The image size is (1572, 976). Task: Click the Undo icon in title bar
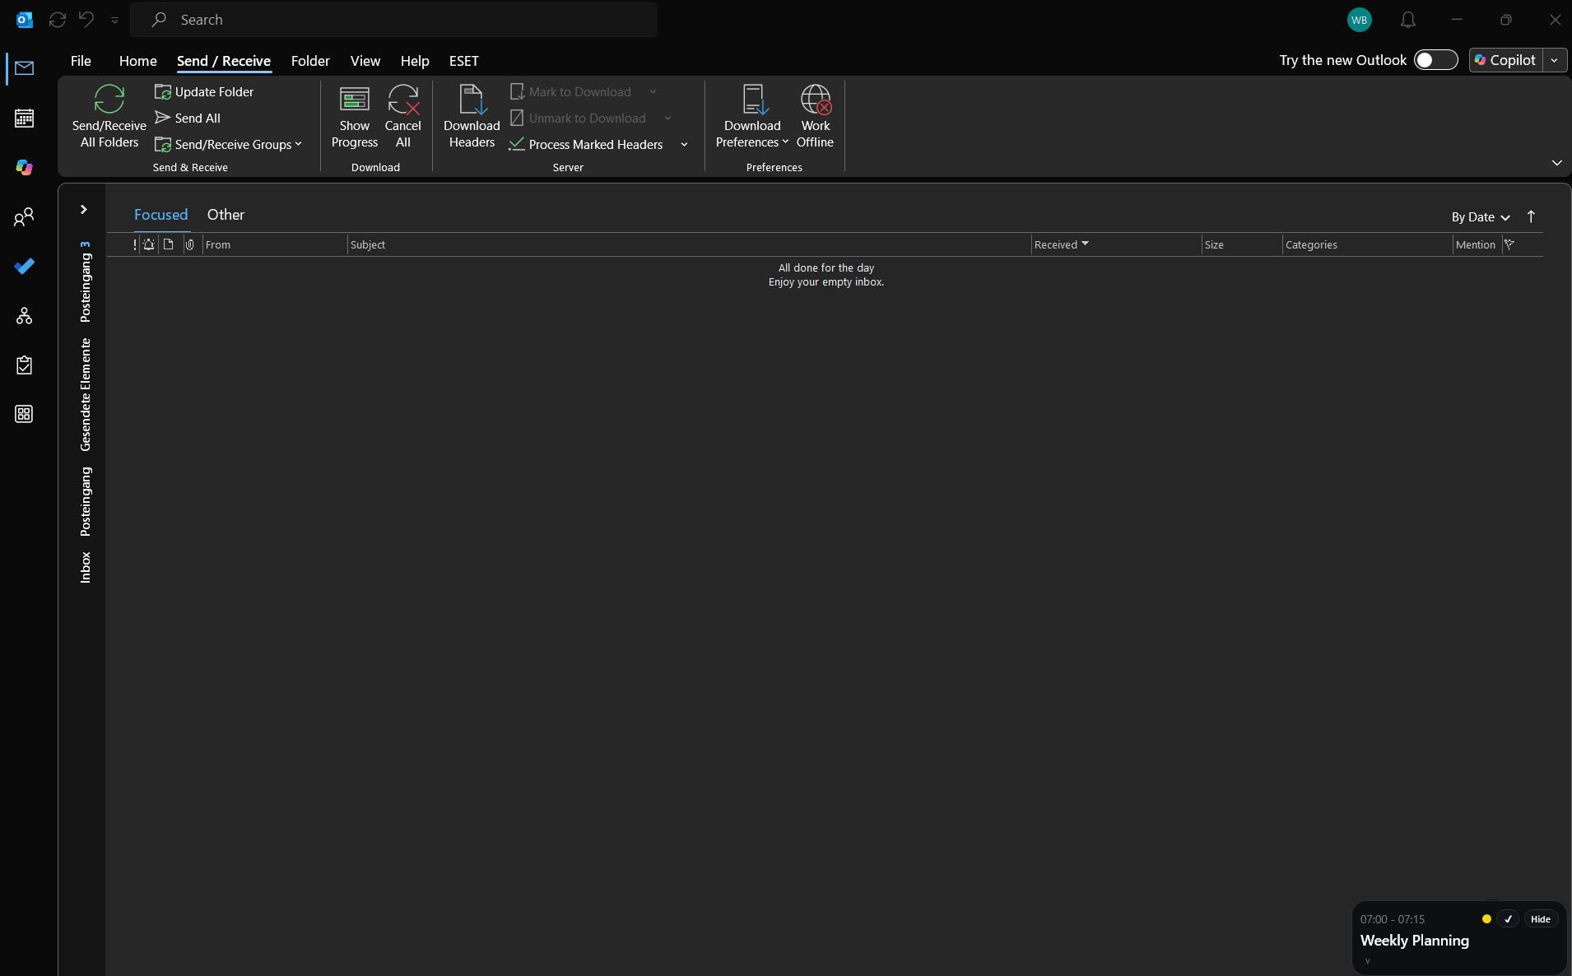(86, 20)
